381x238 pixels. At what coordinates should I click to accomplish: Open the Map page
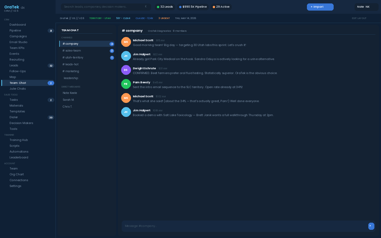[x=28, y=77]
